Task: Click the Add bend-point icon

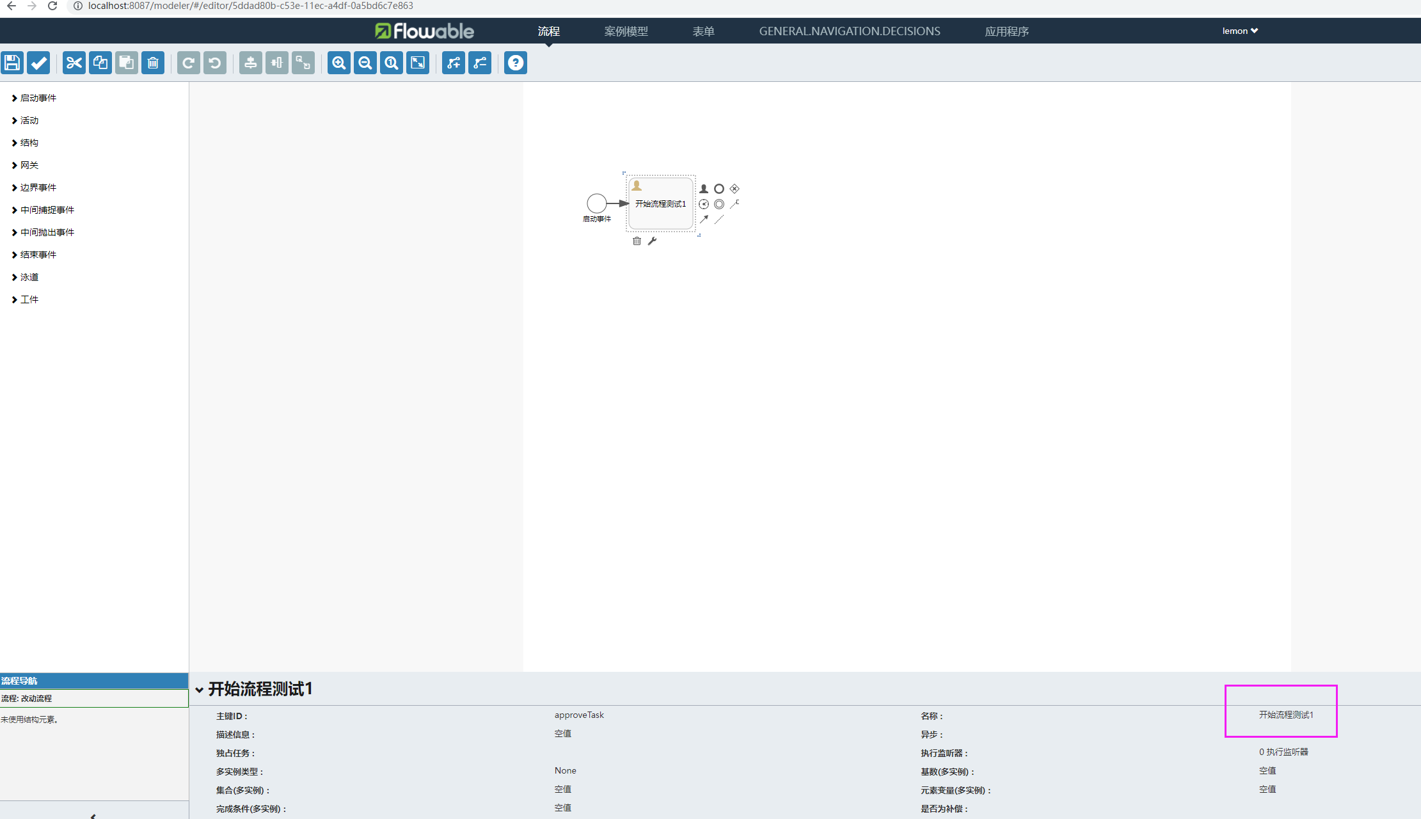Action: 454,63
